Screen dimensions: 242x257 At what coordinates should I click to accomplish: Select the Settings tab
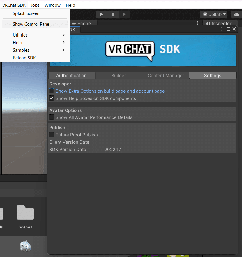(213, 76)
